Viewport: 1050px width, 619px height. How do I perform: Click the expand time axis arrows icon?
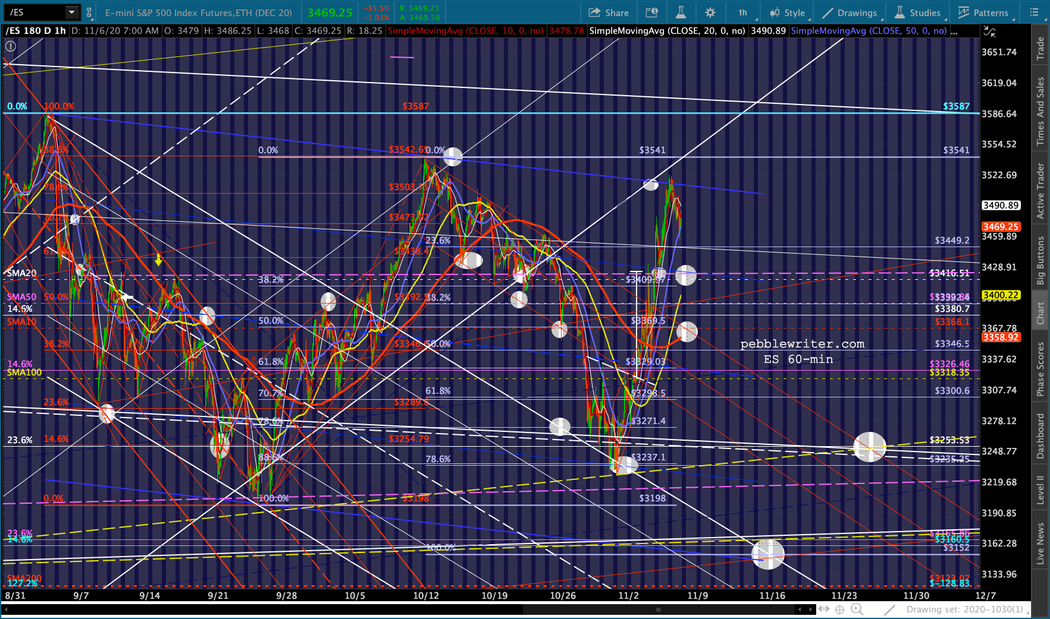pos(824,609)
